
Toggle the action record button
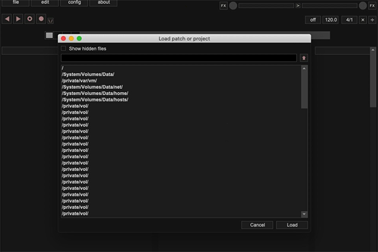pos(30,19)
